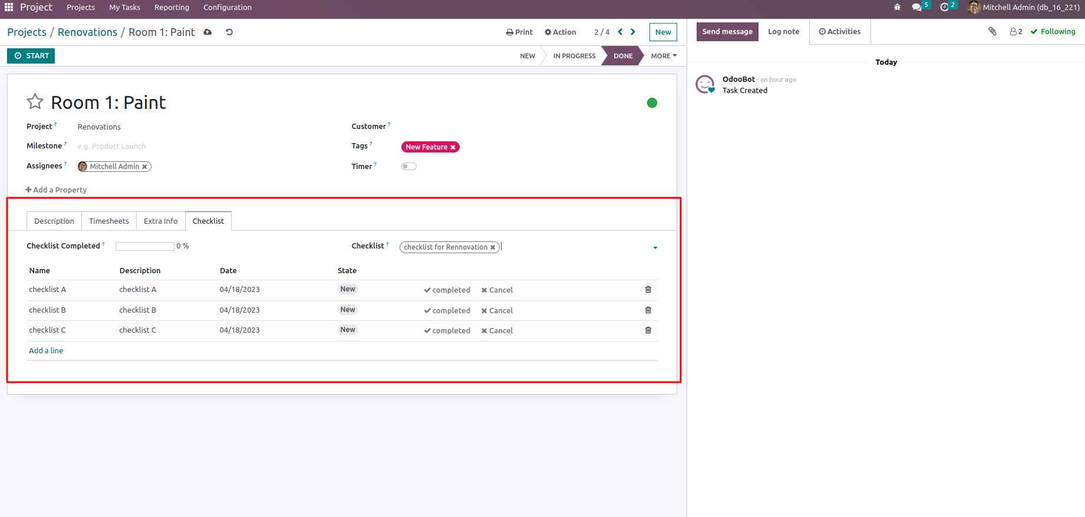Open the Print menu
Viewport: 1085px width, 517px height.
519,32
